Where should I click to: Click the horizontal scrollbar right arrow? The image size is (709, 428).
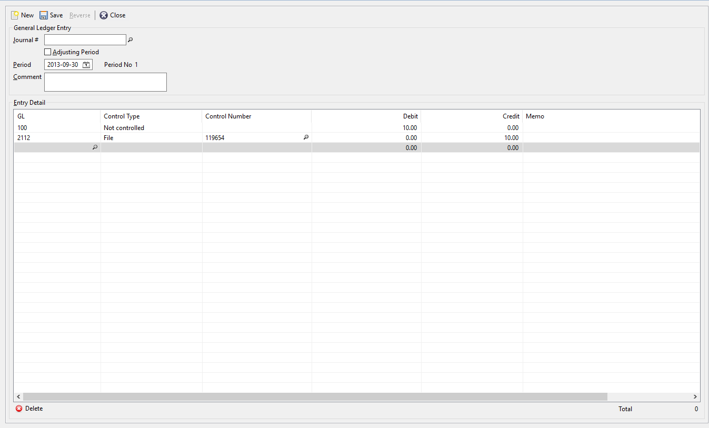(x=695, y=396)
